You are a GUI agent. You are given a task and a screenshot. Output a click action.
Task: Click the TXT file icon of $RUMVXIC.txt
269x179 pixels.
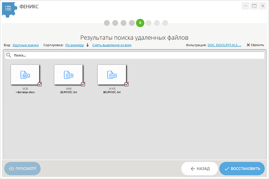point(112,75)
